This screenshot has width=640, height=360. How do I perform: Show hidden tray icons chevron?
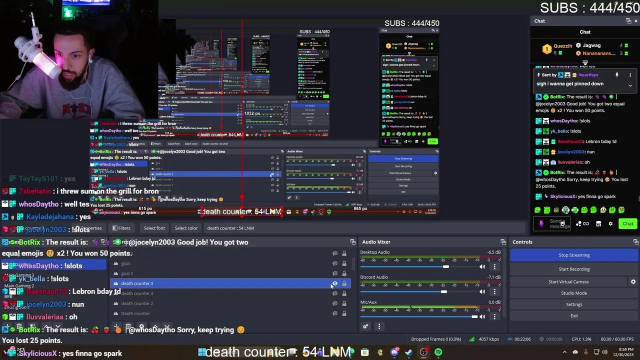(564, 352)
